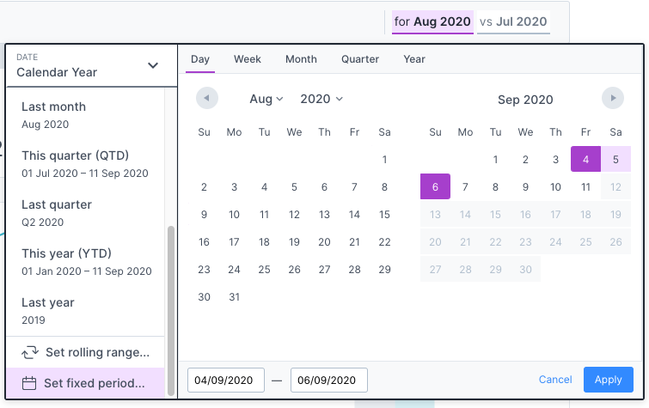The image size is (649, 408).
Task: Select the Month tab
Action: point(301,59)
